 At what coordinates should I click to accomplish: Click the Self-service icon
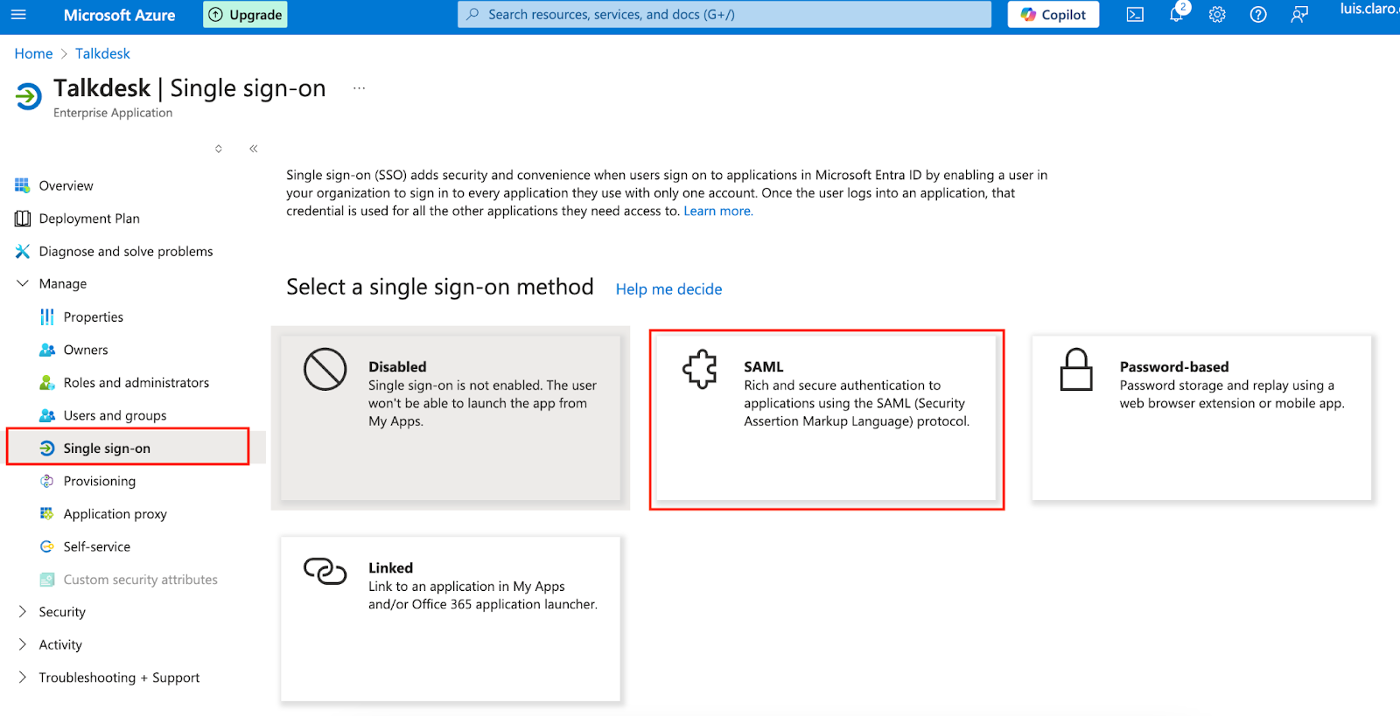coord(47,546)
